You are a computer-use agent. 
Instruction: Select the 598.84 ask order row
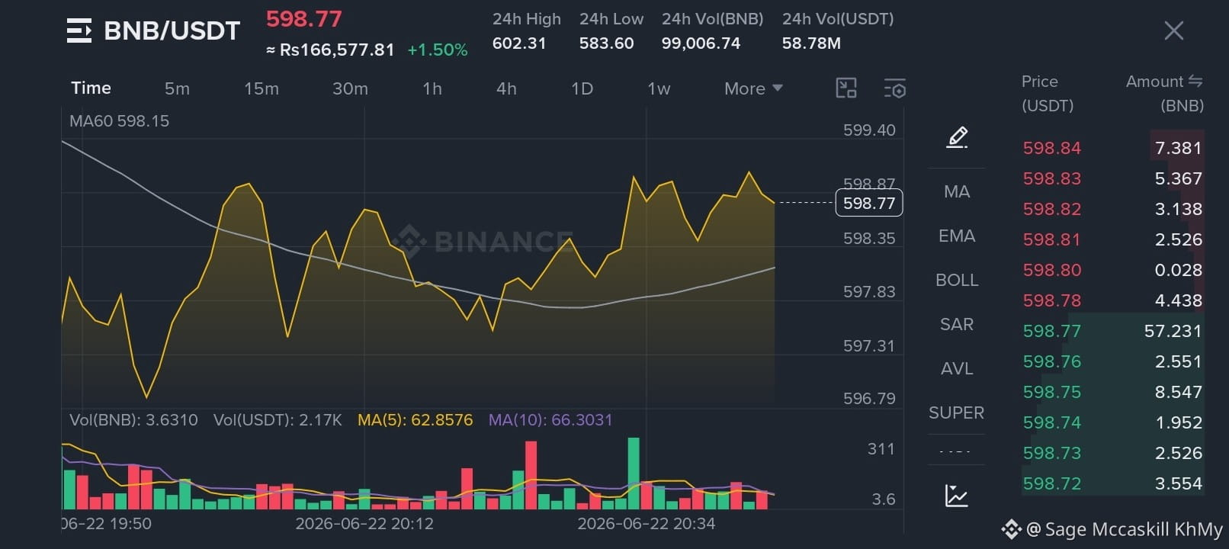(x=1112, y=148)
